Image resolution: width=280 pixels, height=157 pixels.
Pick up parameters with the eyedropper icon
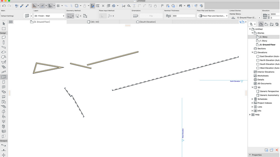click(22, 6)
